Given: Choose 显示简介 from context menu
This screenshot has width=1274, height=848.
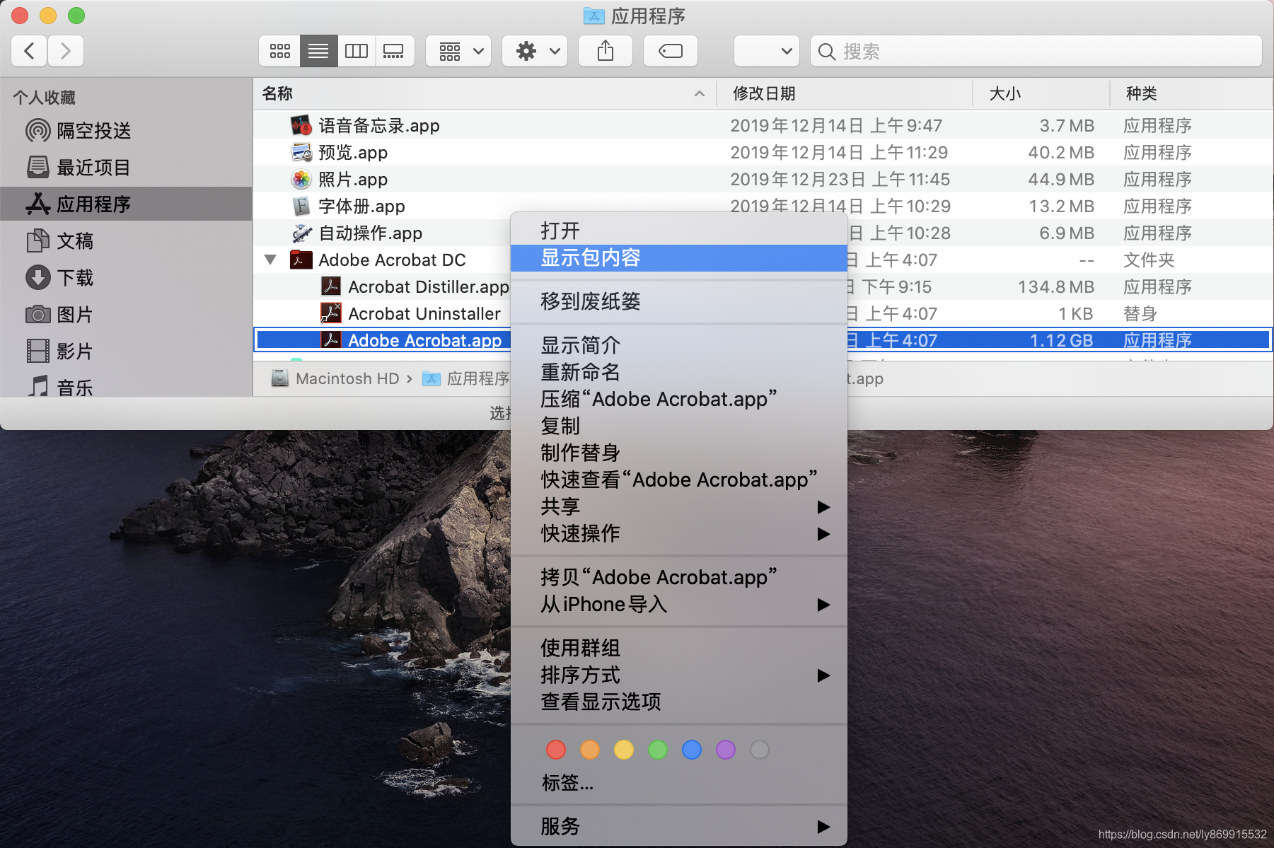Looking at the screenshot, I should tap(679, 345).
